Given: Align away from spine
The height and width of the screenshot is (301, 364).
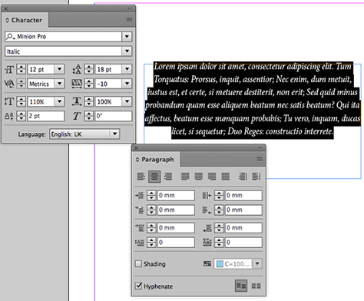Looking at the screenshot, I should [256, 177].
